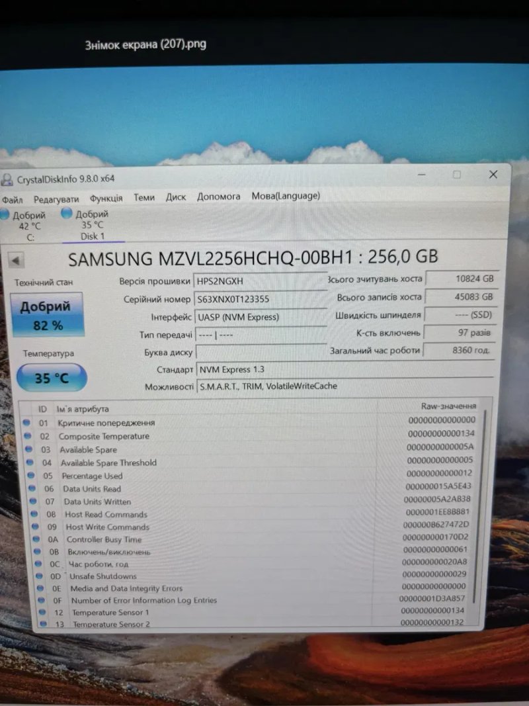Click the status dot for Критичне попередження row

point(26,422)
